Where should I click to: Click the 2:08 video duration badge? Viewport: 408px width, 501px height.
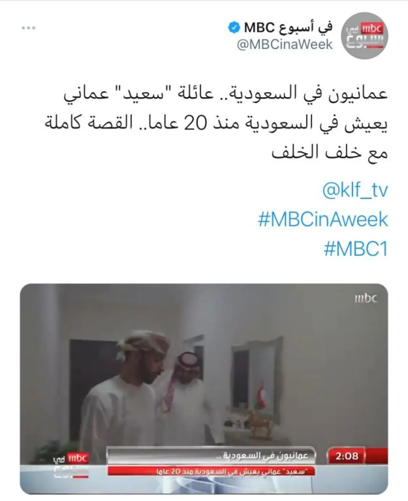346,456
